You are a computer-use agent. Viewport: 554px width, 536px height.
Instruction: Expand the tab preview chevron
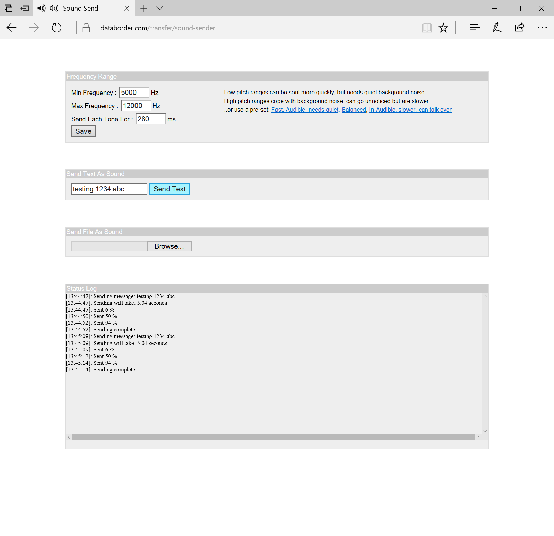(160, 8)
